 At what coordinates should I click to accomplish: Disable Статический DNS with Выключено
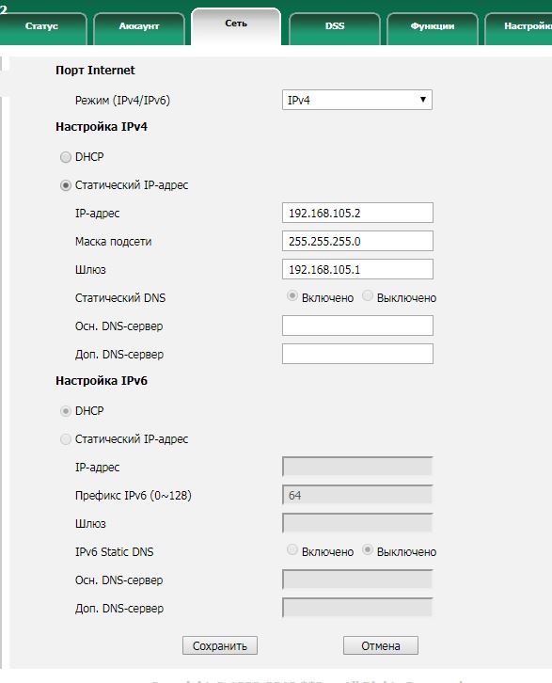pyautogui.click(x=368, y=295)
